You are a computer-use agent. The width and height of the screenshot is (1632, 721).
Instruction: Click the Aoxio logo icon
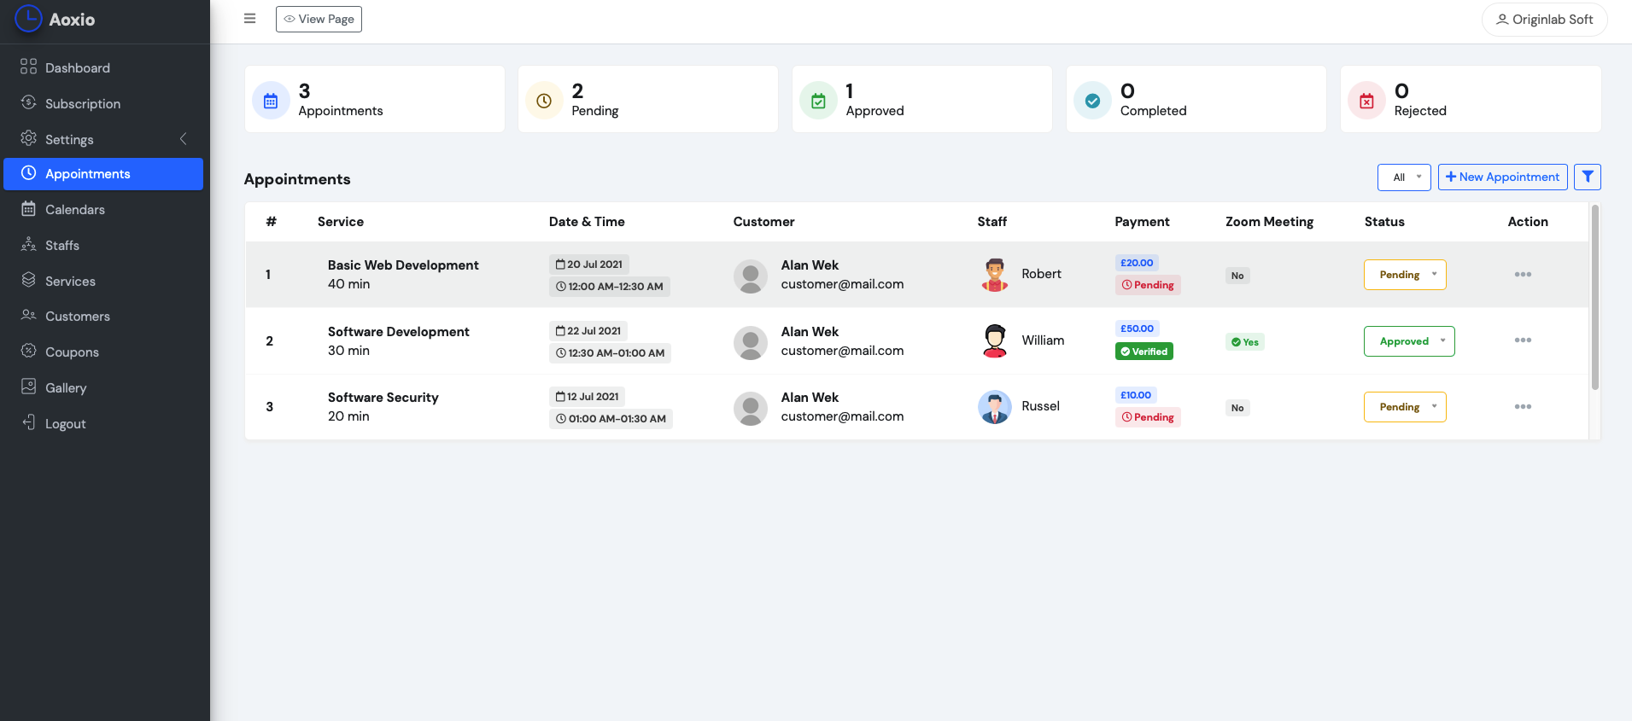pyautogui.click(x=28, y=19)
